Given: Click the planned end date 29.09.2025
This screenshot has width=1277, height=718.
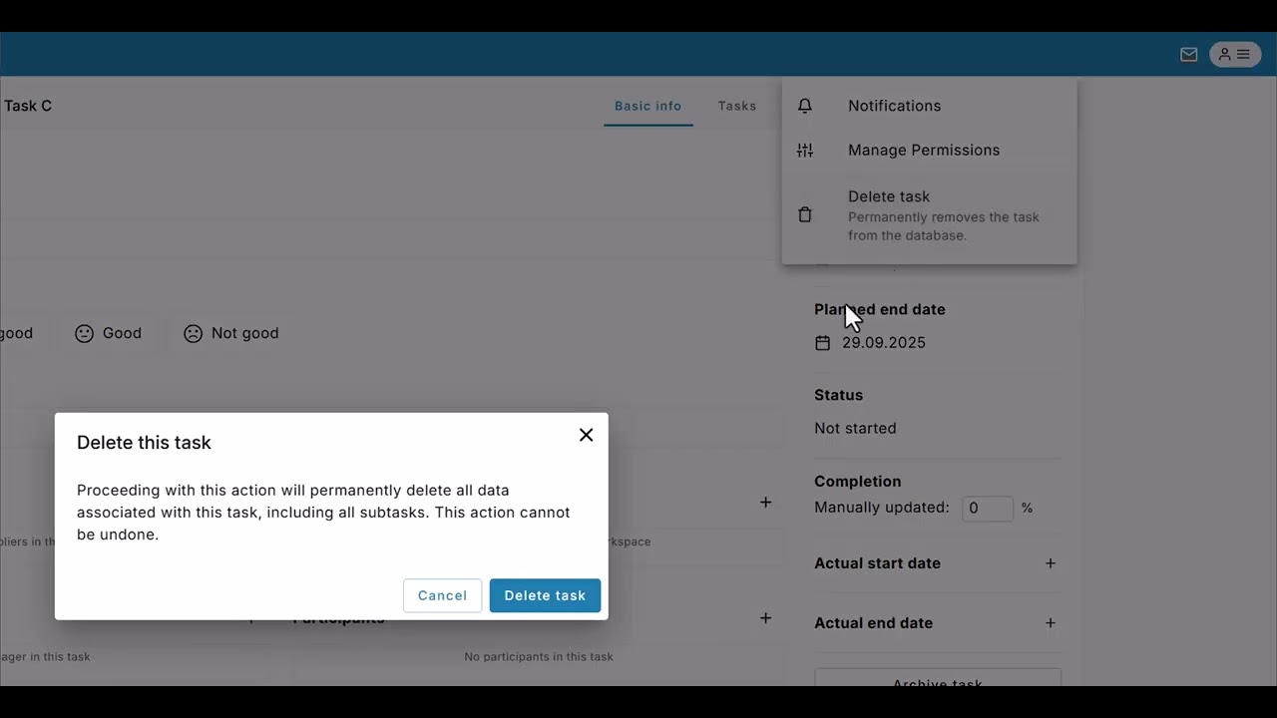Looking at the screenshot, I should 884,343.
